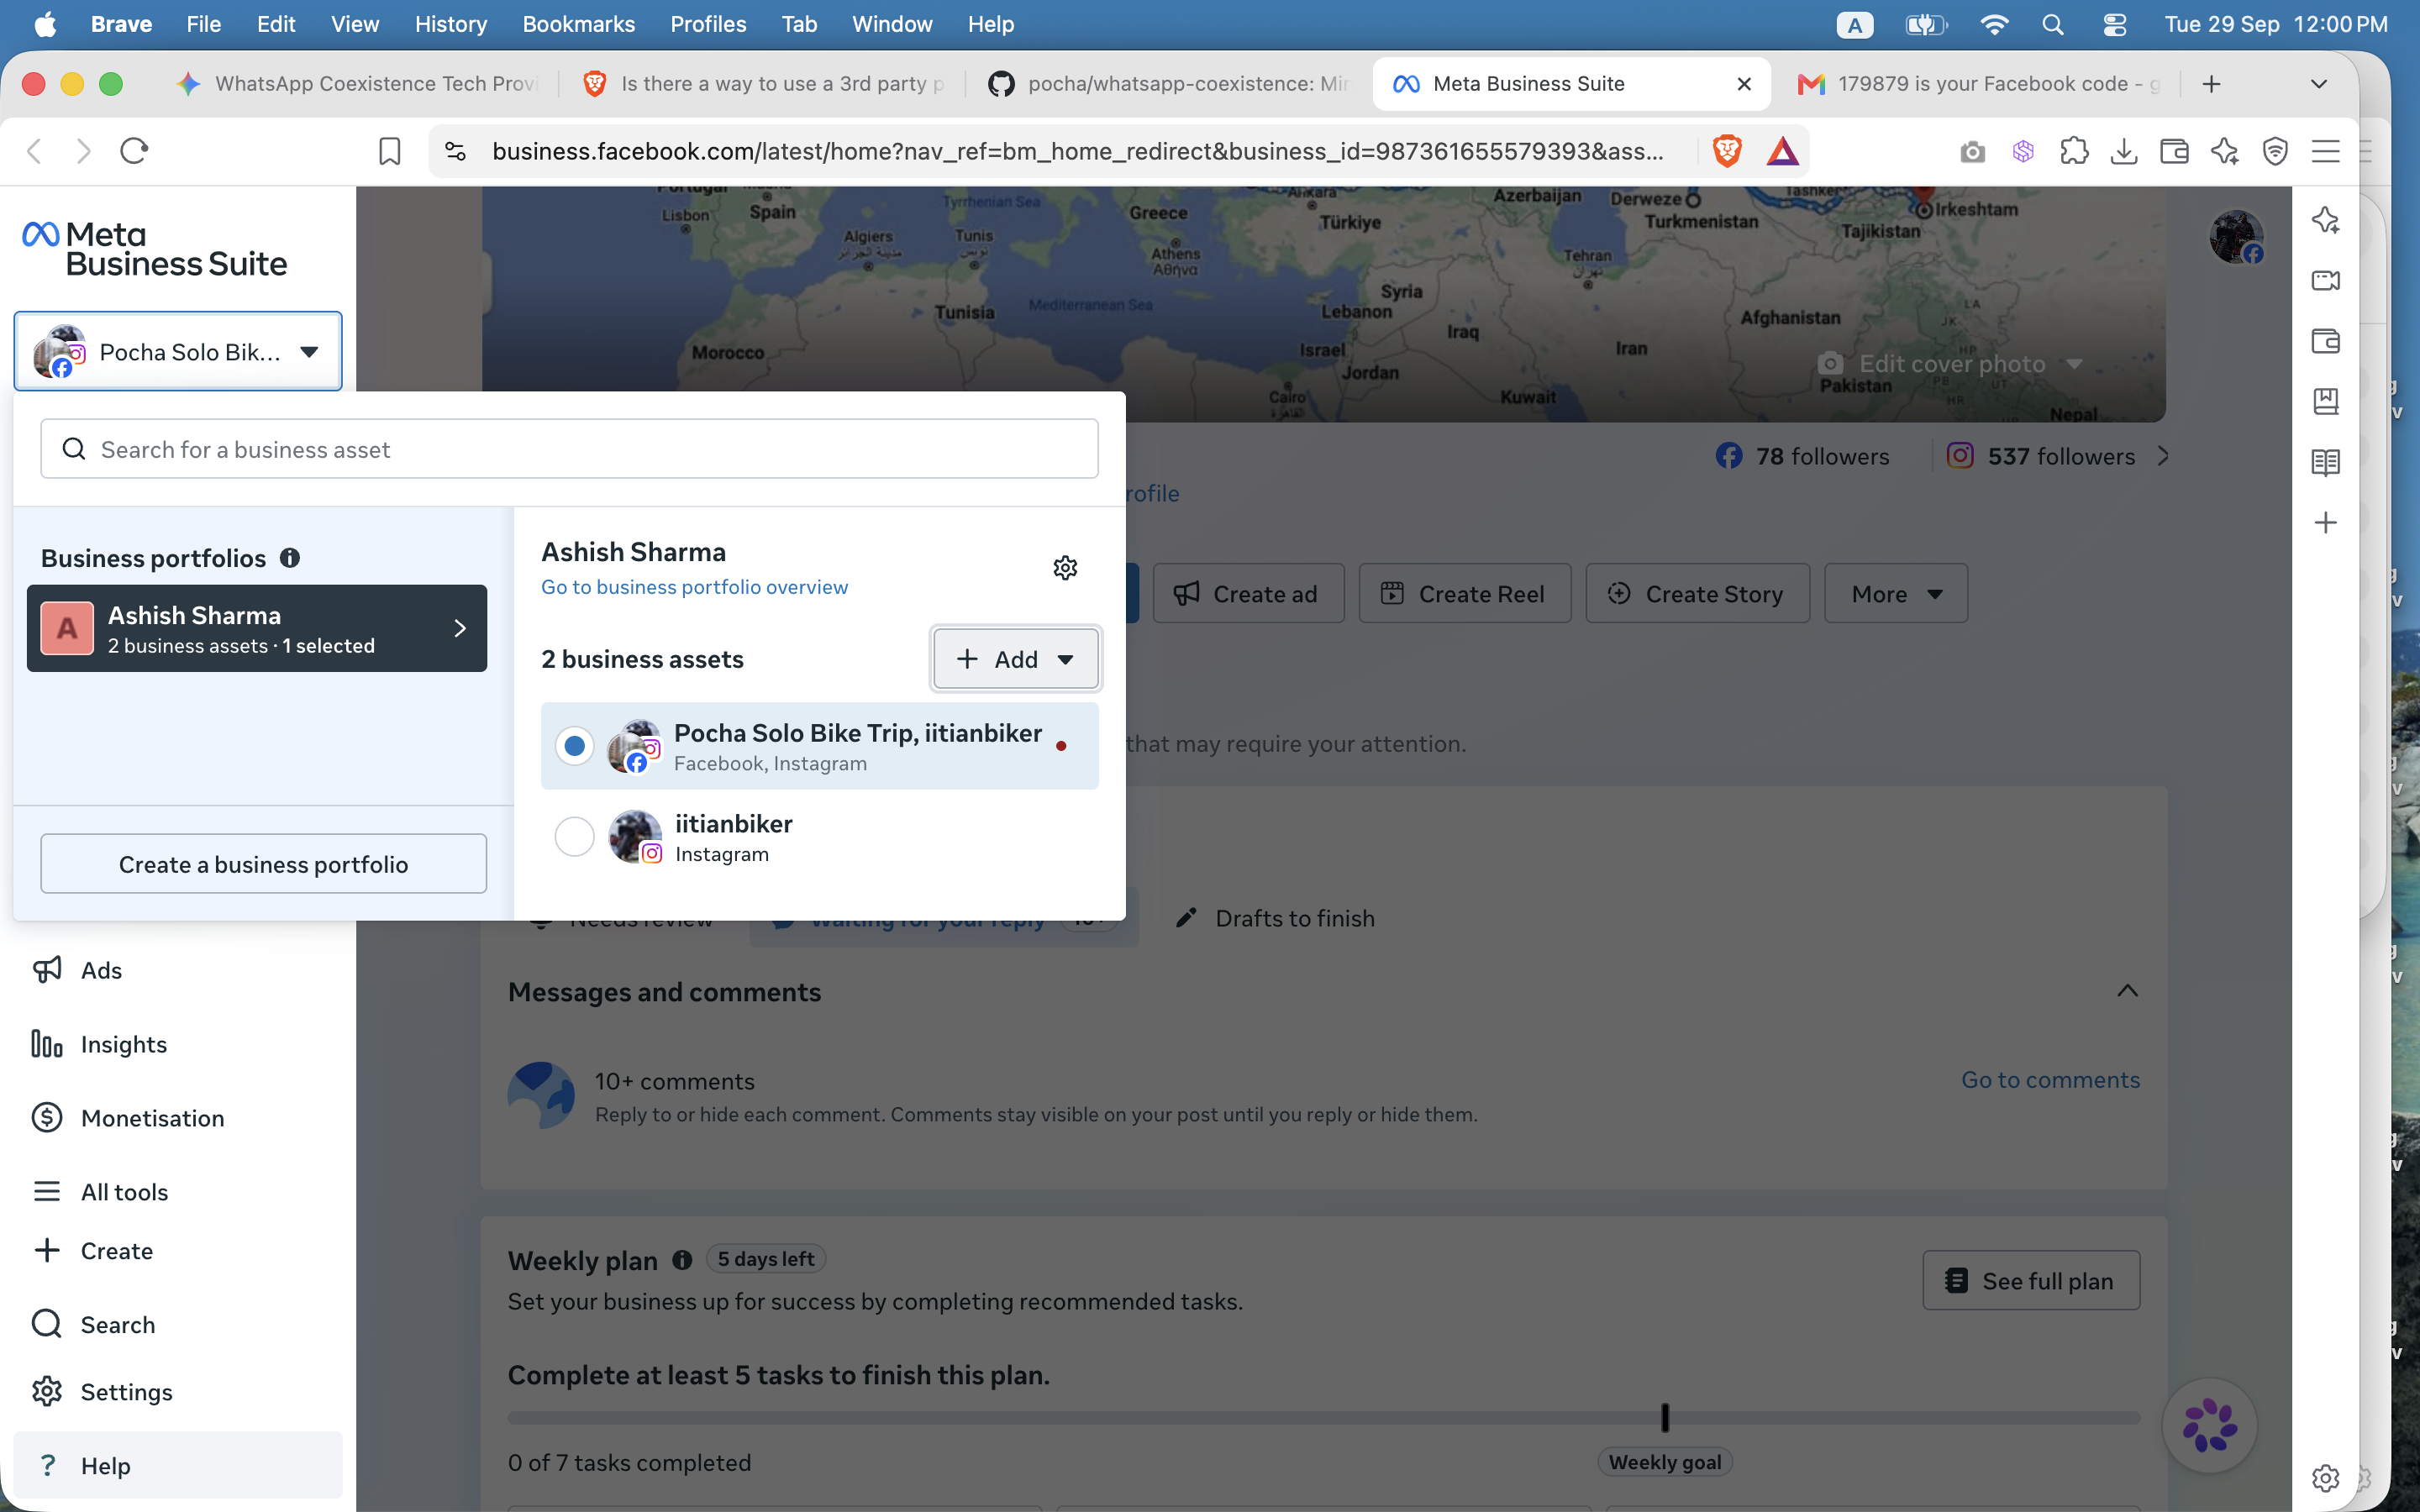
Task: Click the Weekly plan info icon
Action: point(682,1260)
